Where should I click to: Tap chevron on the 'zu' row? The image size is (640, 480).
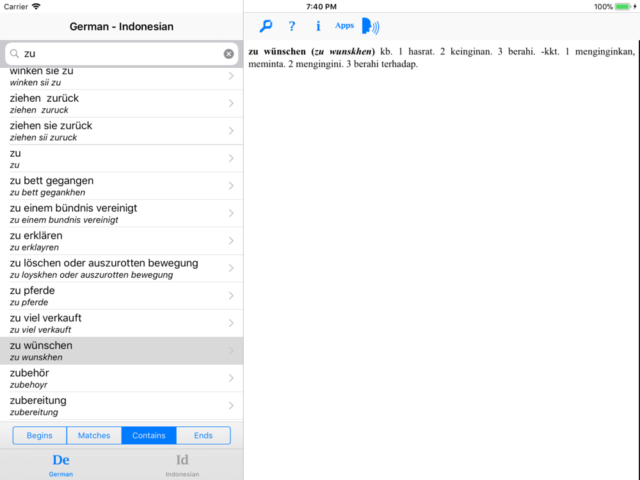tap(231, 158)
